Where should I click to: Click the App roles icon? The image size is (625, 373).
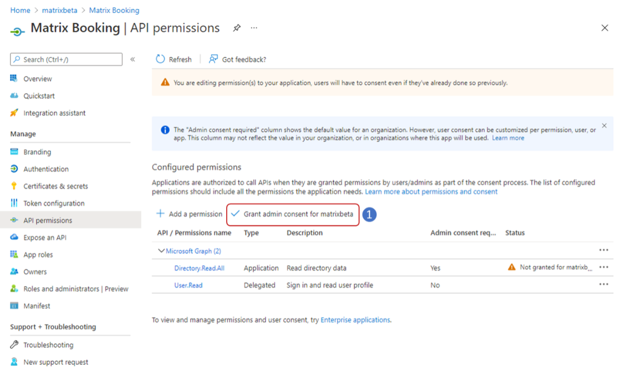(14, 255)
